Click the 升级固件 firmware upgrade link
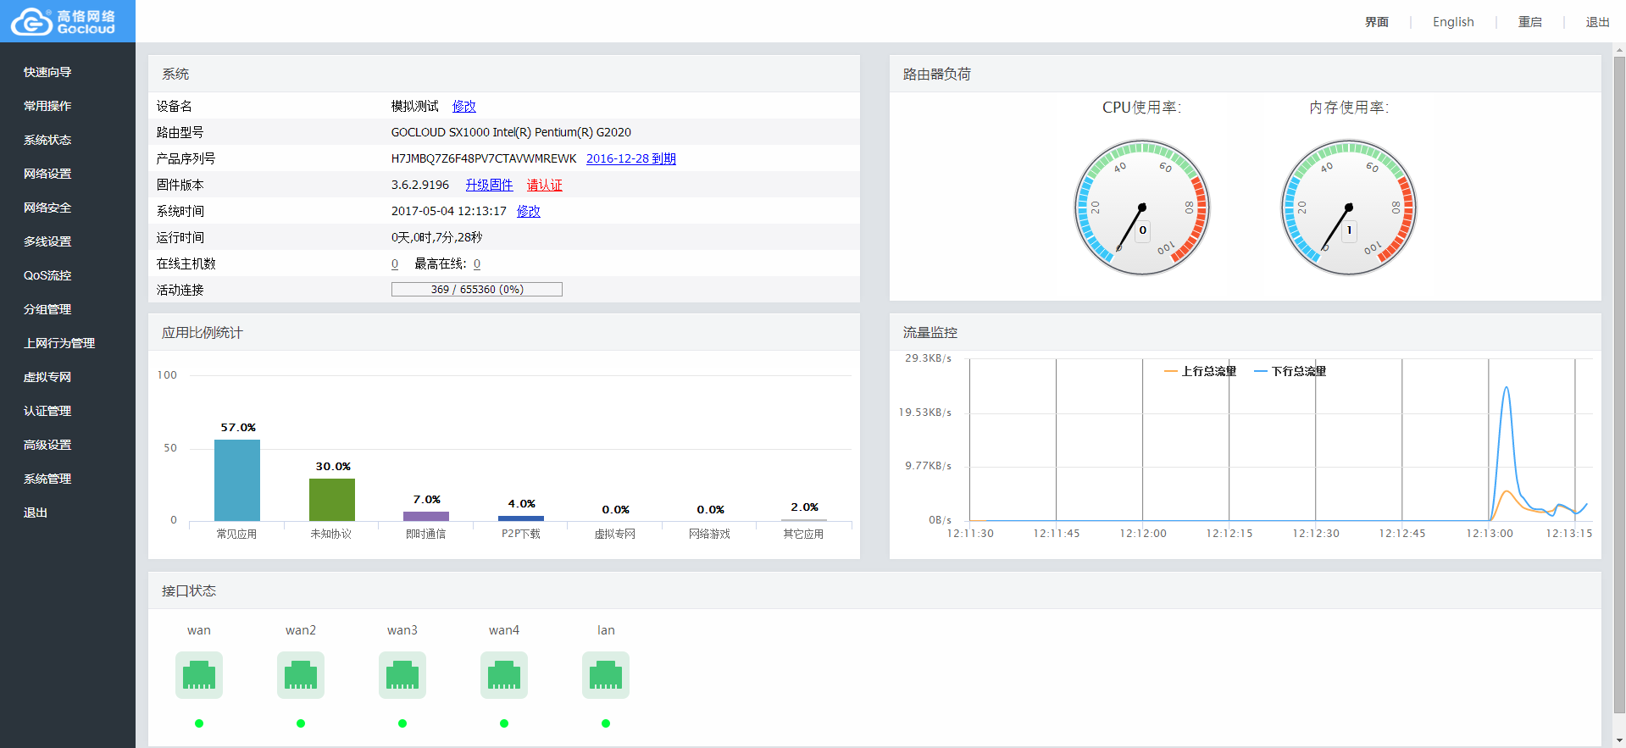This screenshot has height=748, width=1626. coord(489,185)
